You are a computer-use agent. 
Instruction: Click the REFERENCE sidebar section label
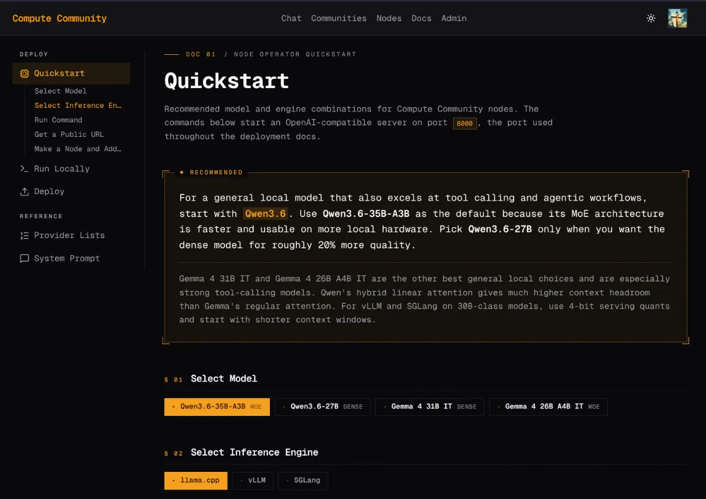41,216
